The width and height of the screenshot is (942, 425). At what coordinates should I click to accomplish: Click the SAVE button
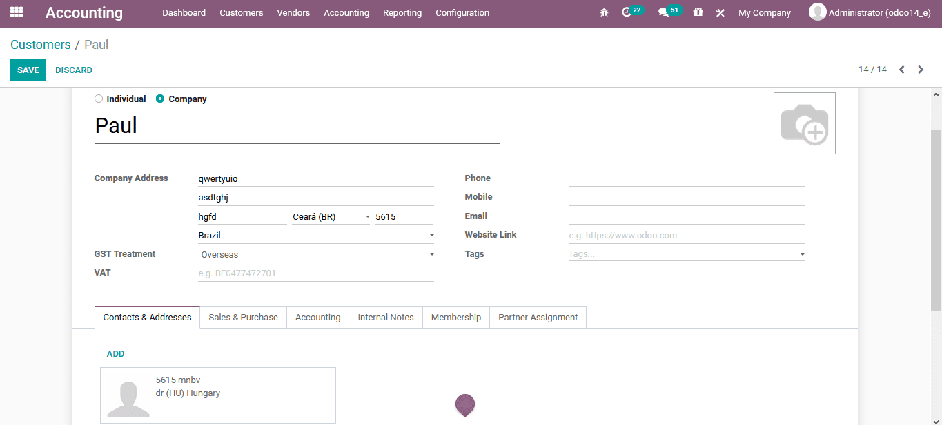point(28,70)
